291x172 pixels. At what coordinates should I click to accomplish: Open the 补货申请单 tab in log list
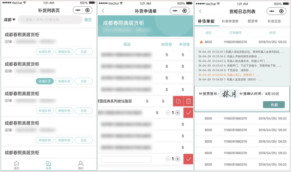[229, 20]
